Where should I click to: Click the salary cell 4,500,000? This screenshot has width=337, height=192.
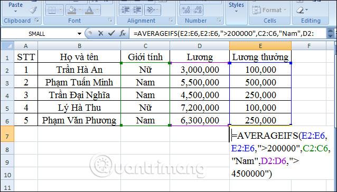pos(200,94)
